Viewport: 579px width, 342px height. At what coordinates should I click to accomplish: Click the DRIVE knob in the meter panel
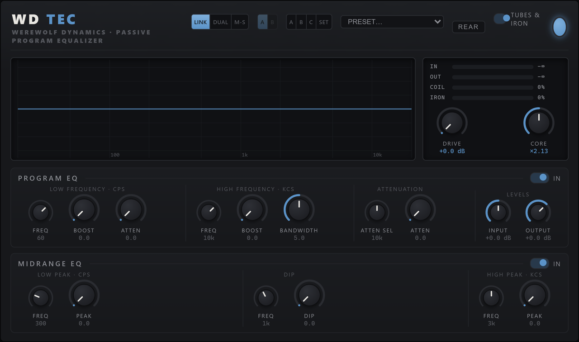(x=452, y=123)
